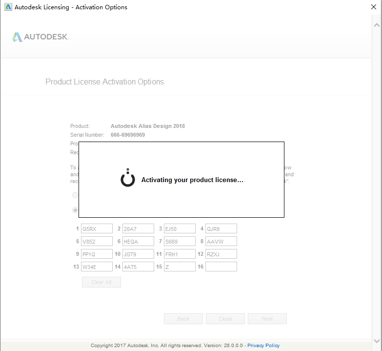This screenshot has width=382, height=351.
Task: Open the Privacy Policy link
Action: click(263, 346)
